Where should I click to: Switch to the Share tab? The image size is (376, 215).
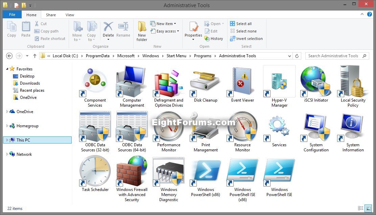click(51, 15)
